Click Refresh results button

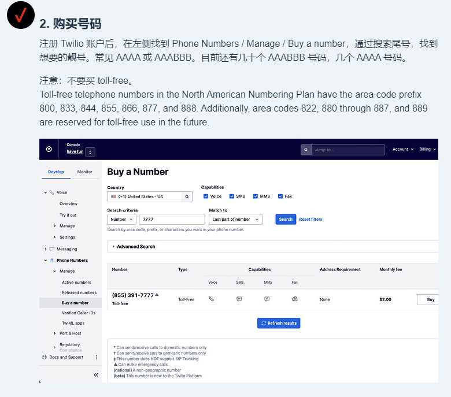279,323
